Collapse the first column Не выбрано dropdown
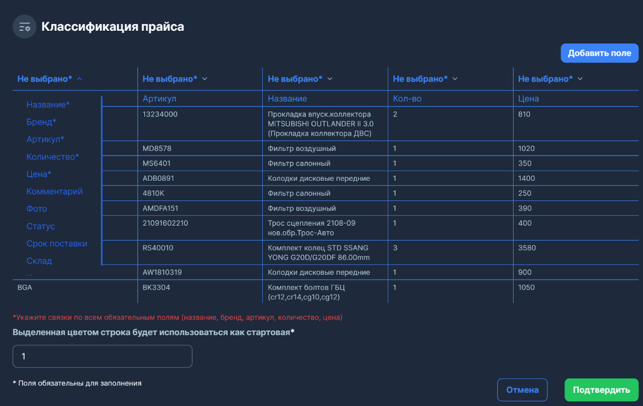 [x=50, y=79]
